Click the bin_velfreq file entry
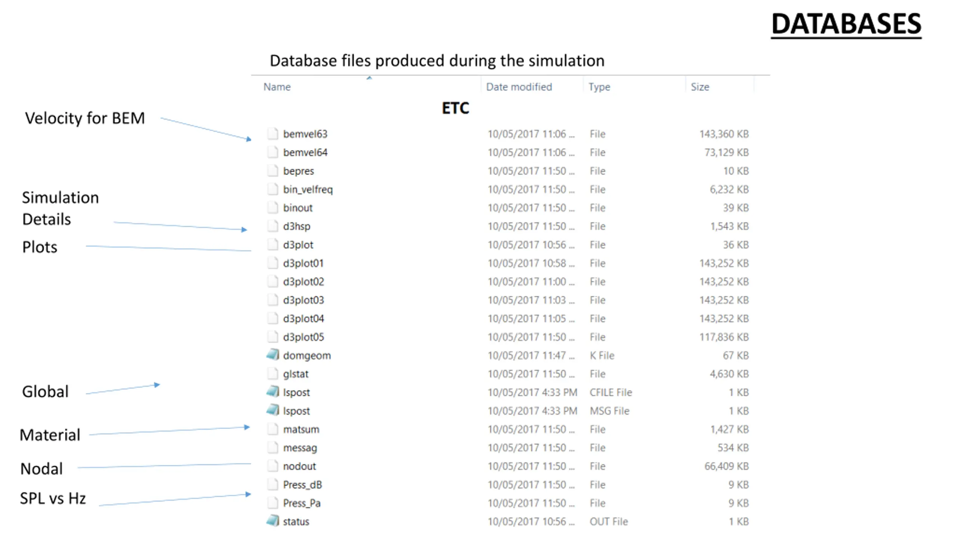The image size is (956, 538). click(308, 189)
